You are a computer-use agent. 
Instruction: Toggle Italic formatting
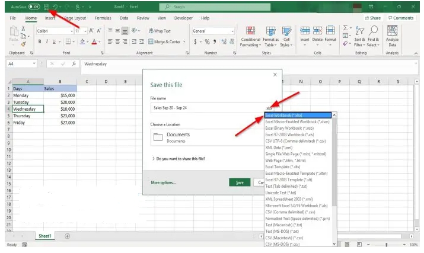coord(47,41)
